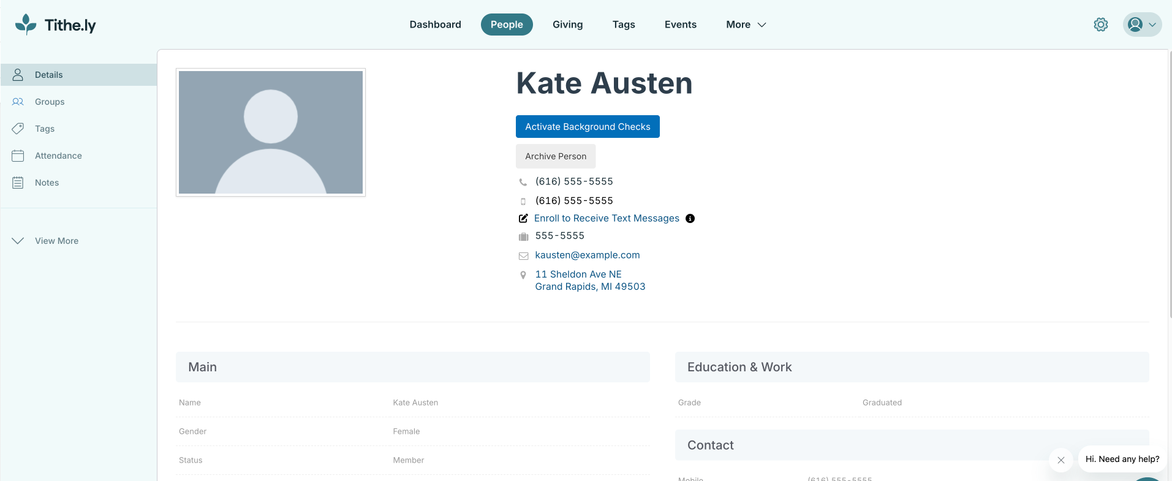
Task: Click the Graduated field label
Action: point(882,403)
